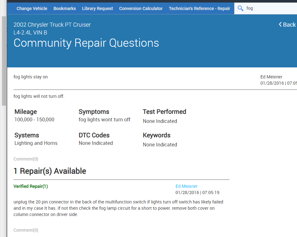Click the magnifying glass search icon

240,8
